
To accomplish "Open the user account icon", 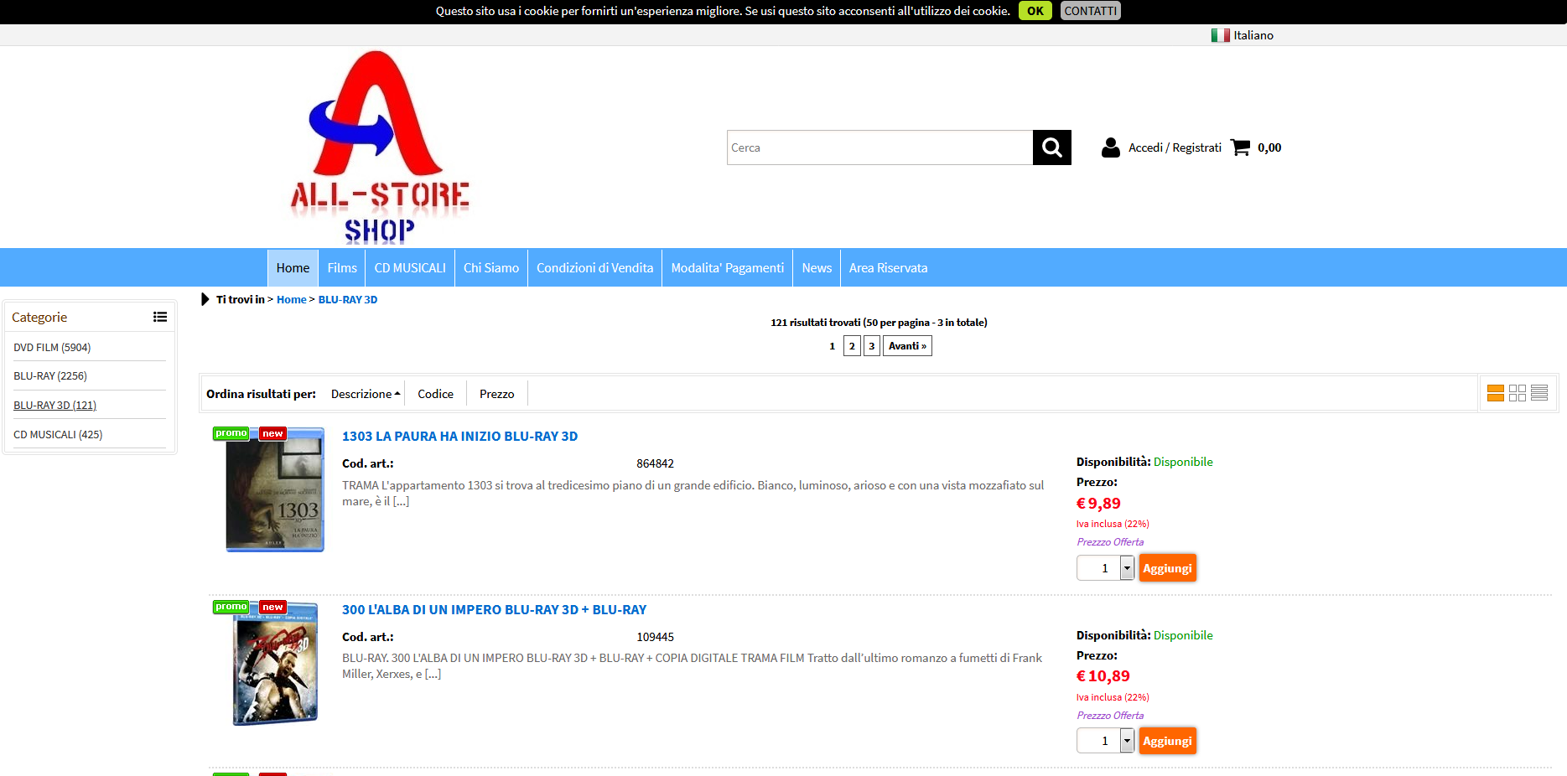I will coord(1111,147).
